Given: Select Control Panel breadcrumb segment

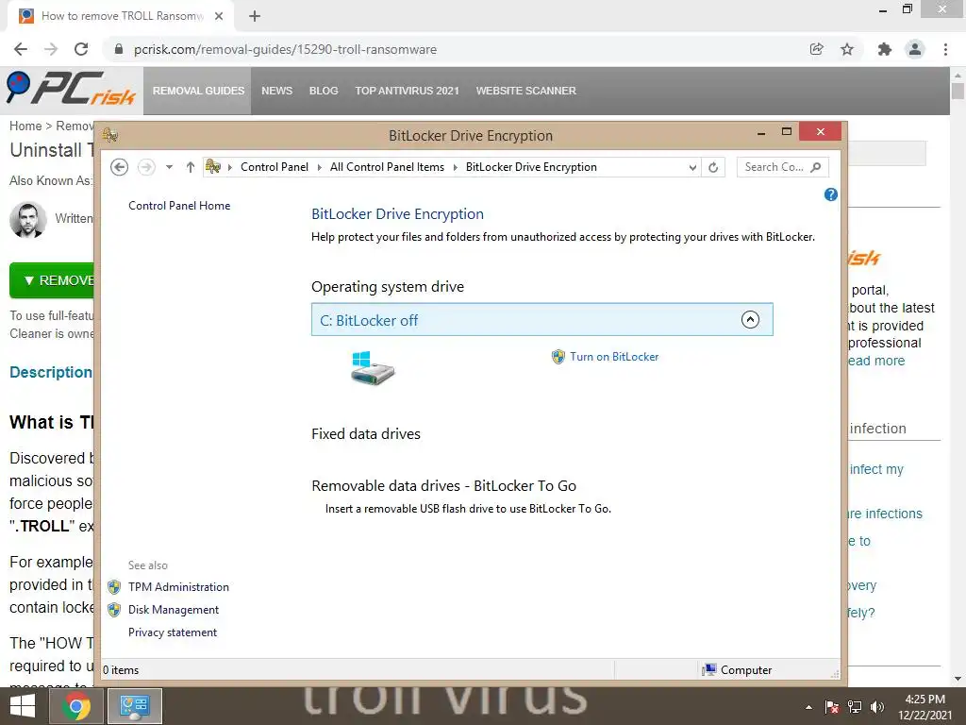Looking at the screenshot, I should [x=275, y=167].
